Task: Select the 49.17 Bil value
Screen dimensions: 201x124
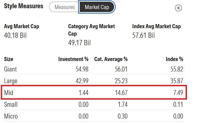Action: pyautogui.click(x=79, y=43)
